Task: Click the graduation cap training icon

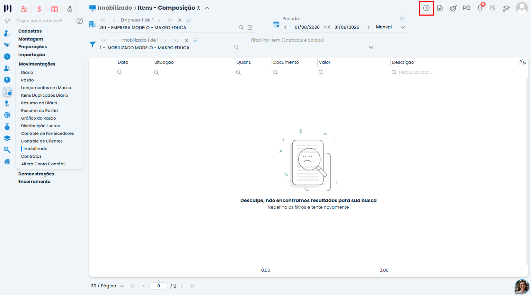Action: tap(506, 8)
